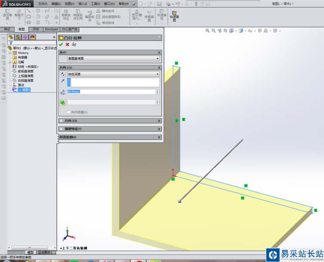Select 材质 <未指定> material tree item
Viewport: 324px width, 262px height.
point(28,66)
